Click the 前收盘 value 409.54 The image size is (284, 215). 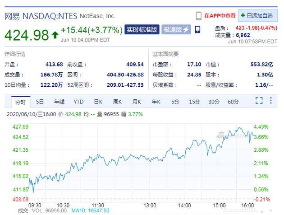coord(135,64)
